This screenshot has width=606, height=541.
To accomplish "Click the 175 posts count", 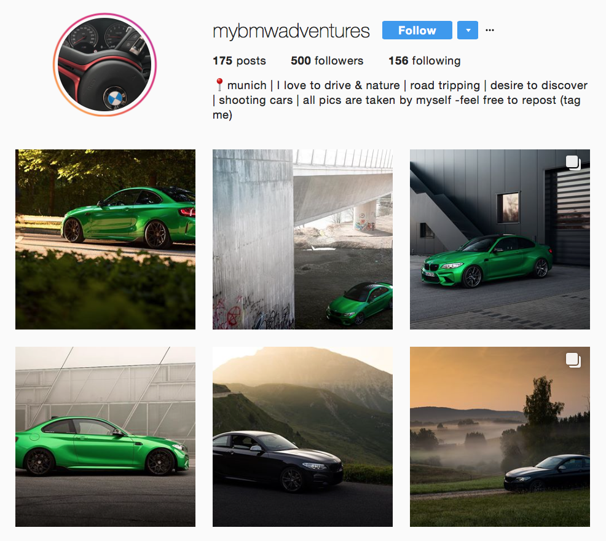I will [239, 61].
